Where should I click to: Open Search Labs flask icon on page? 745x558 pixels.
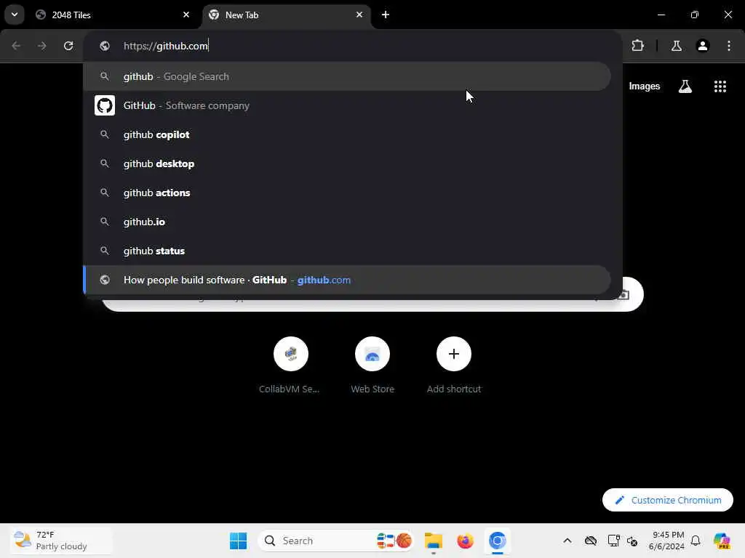[685, 86]
